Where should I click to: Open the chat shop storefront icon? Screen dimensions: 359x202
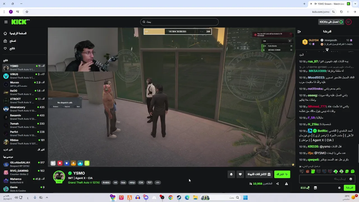(315, 188)
